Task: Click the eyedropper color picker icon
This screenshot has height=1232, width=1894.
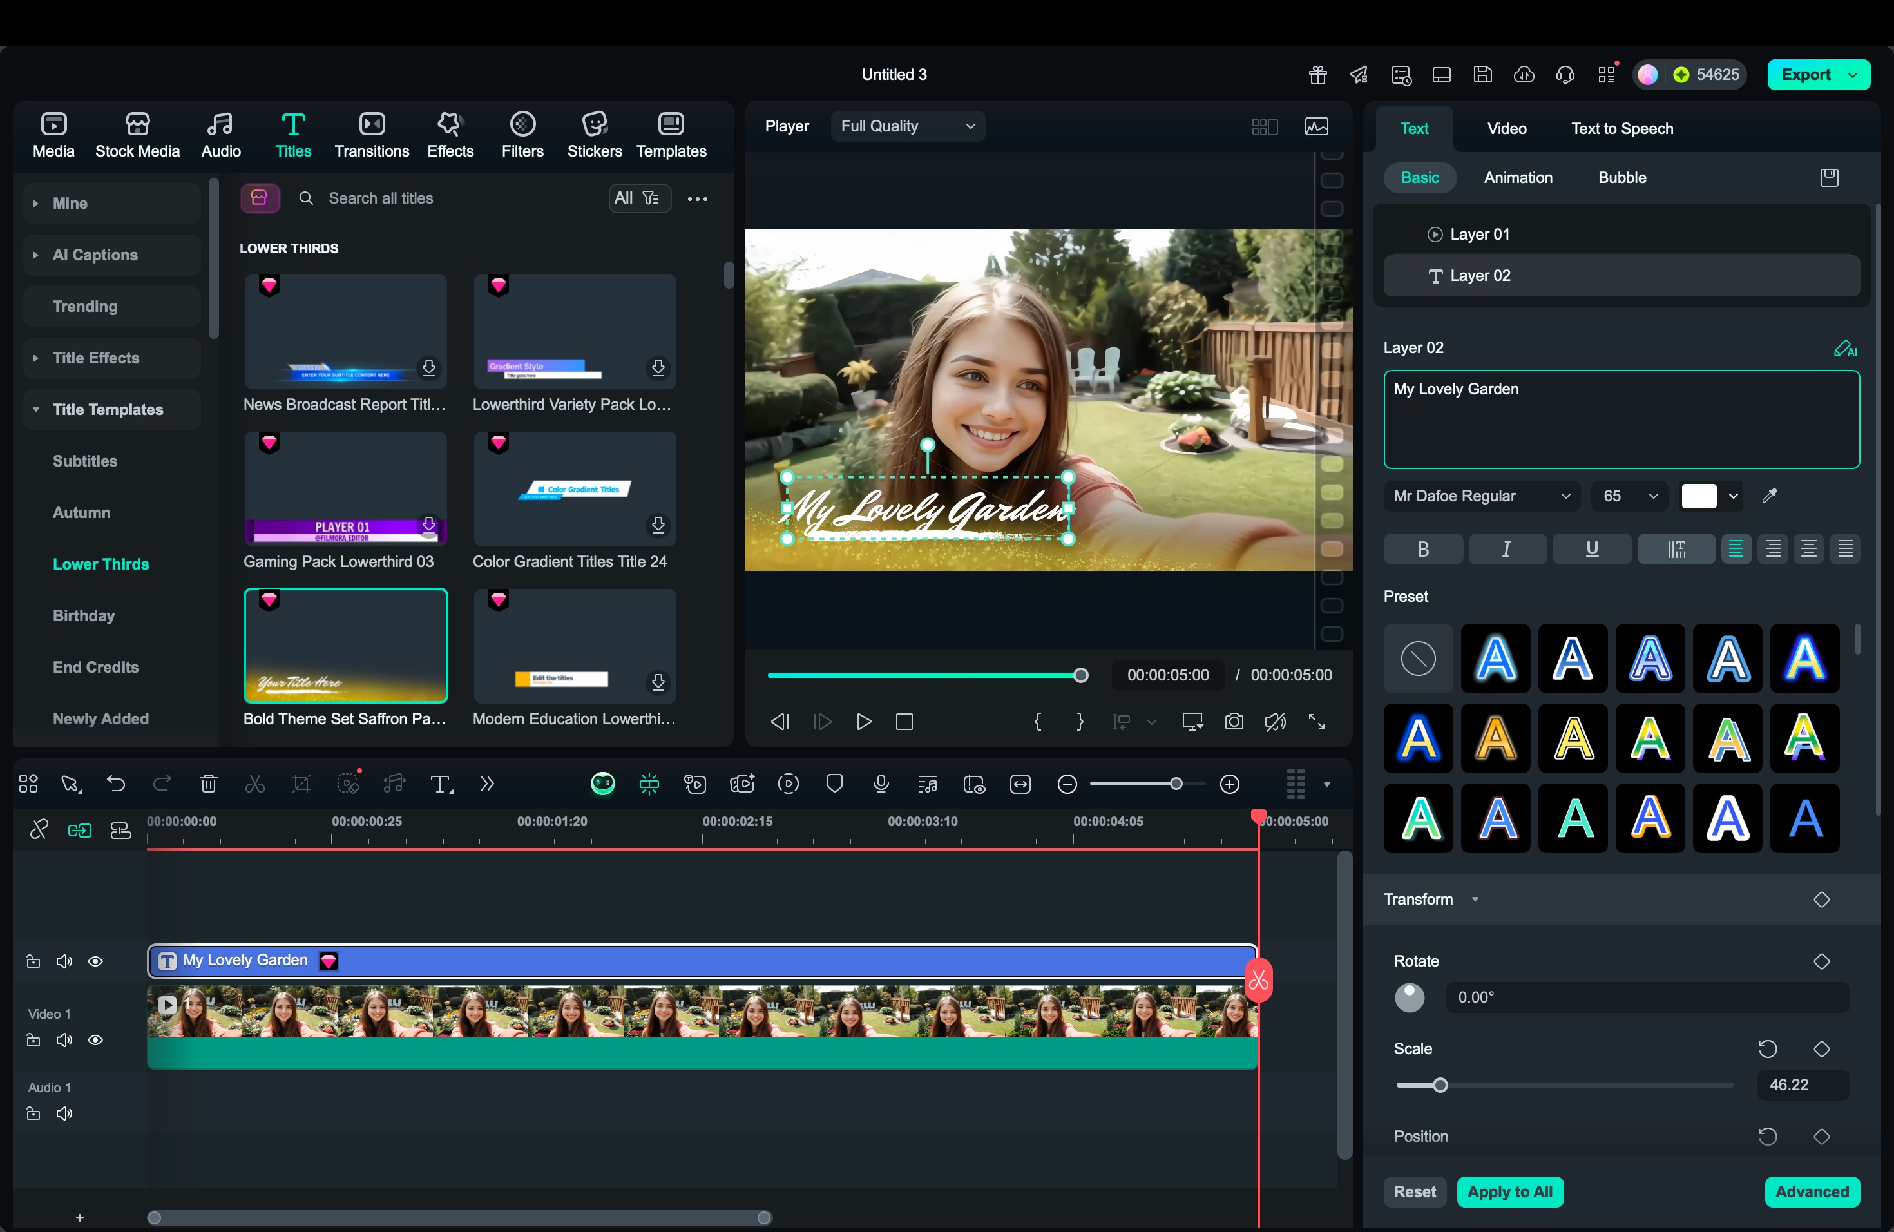Action: pyautogui.click(x=1770, y=496)
